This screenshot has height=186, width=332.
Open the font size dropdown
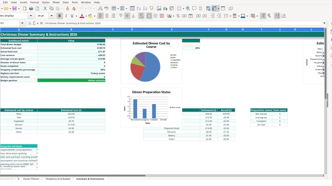[x=51, y=16]
